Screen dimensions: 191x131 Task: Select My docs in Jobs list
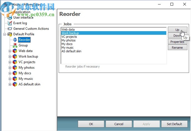point(114,44)
